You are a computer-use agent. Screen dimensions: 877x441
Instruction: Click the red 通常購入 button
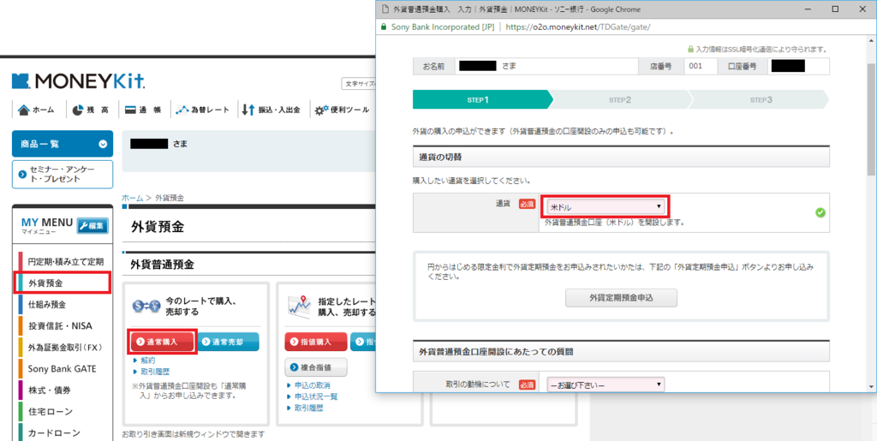[x=162, y=342]
